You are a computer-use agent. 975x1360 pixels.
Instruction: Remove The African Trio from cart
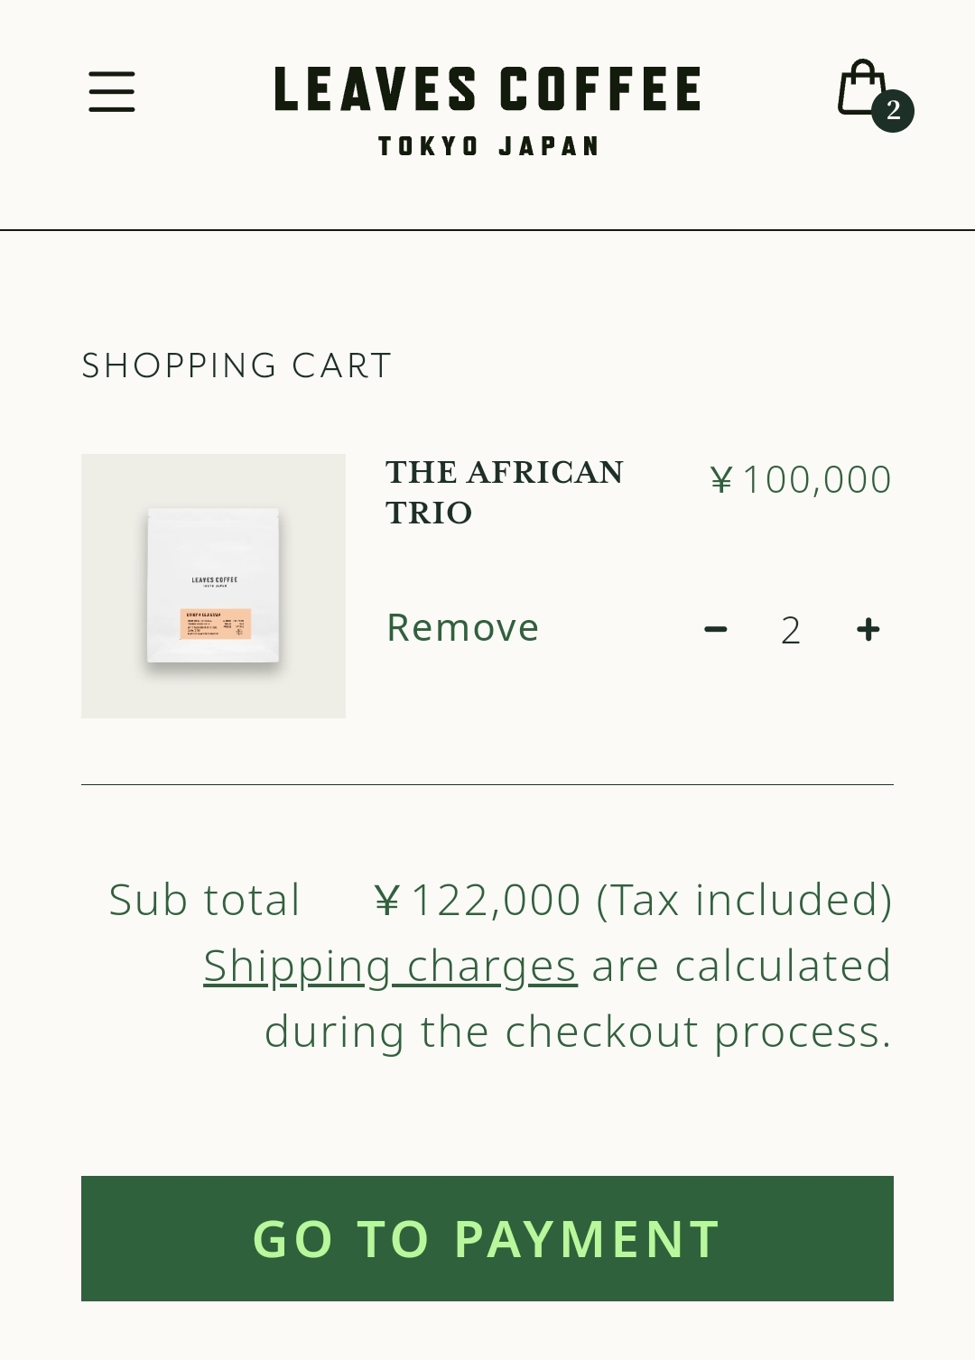click(462, 627)
